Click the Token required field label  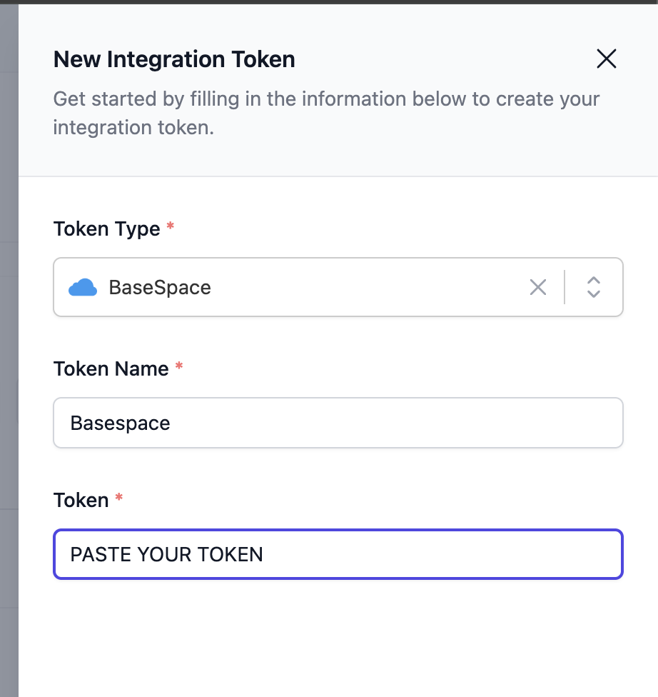coord(80,500)
